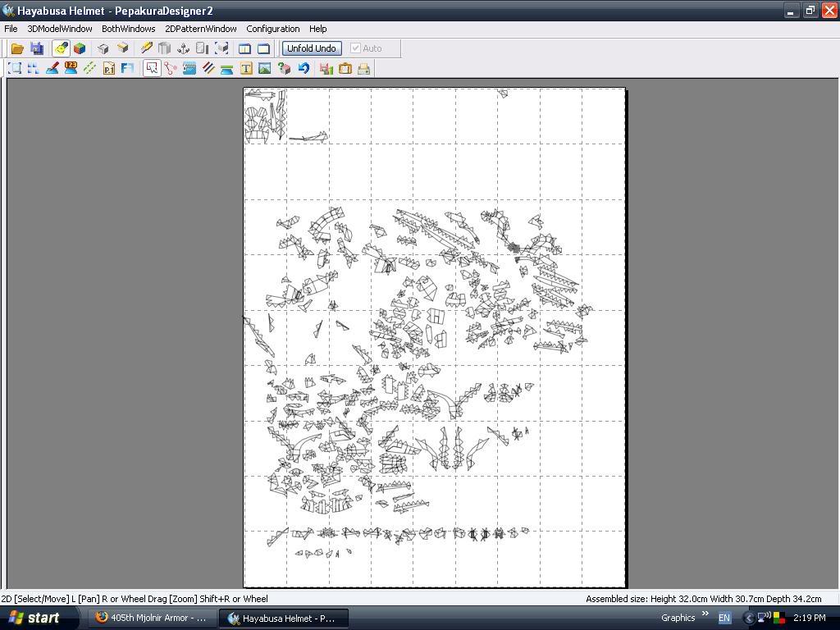Click the diagonal striped lines icon
The image size is (840, 630).
208,69
